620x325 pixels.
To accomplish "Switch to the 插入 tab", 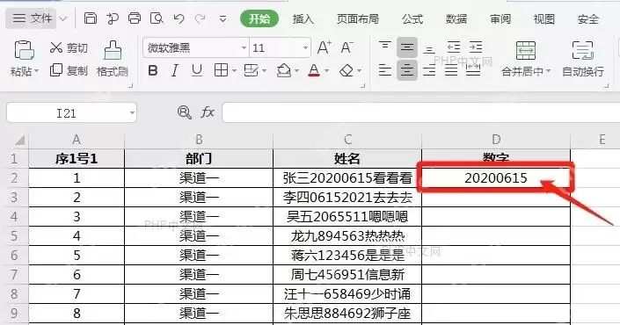I will click(303, 19).
